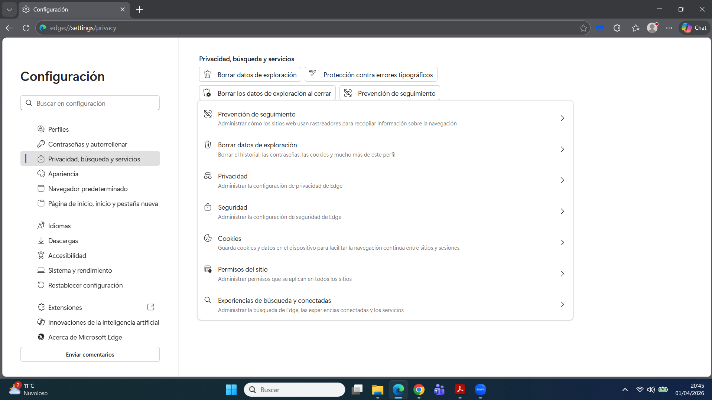Image resolution: width=712 pixels, height=400 pixels.
Task: Click the tracker icon in Prevención de seguimiento row
Action: coord(208,114)
